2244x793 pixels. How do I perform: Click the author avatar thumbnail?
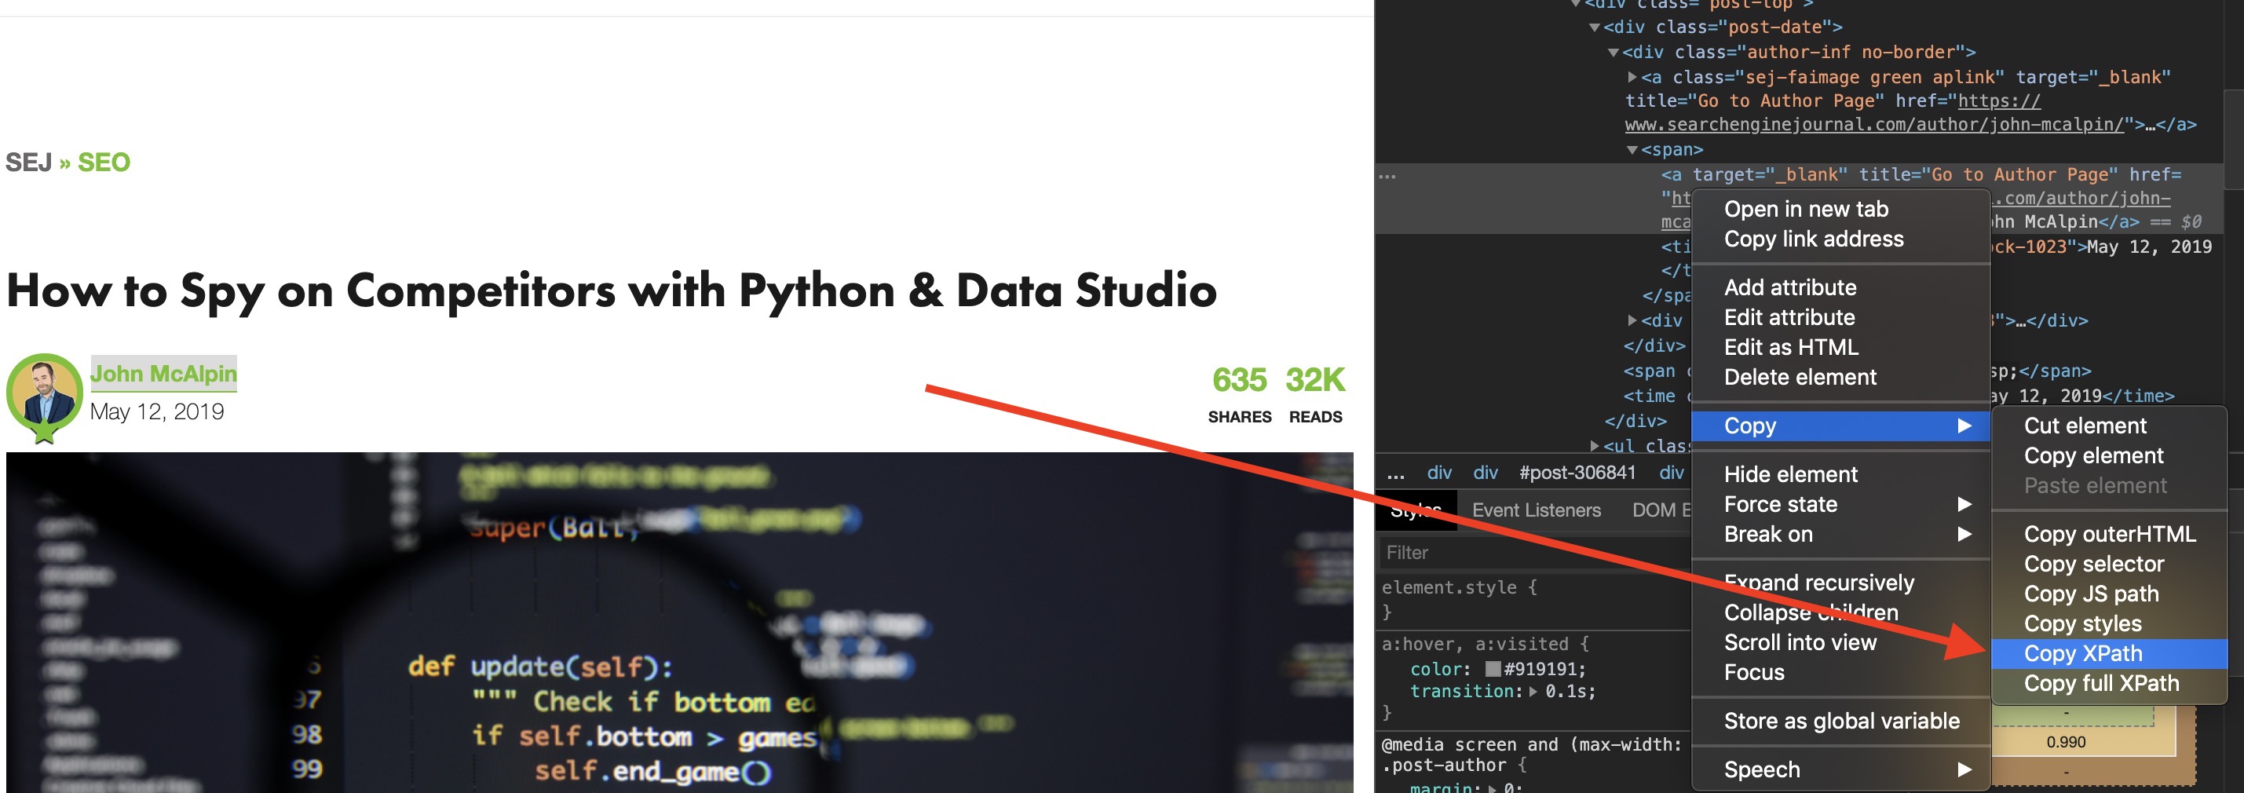tap(46, 394)
